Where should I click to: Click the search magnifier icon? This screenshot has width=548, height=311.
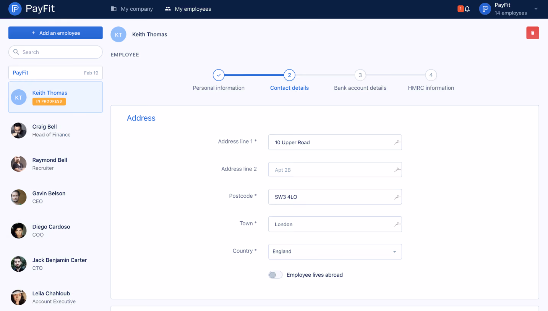pyautogui.click(x=16, y=52)
